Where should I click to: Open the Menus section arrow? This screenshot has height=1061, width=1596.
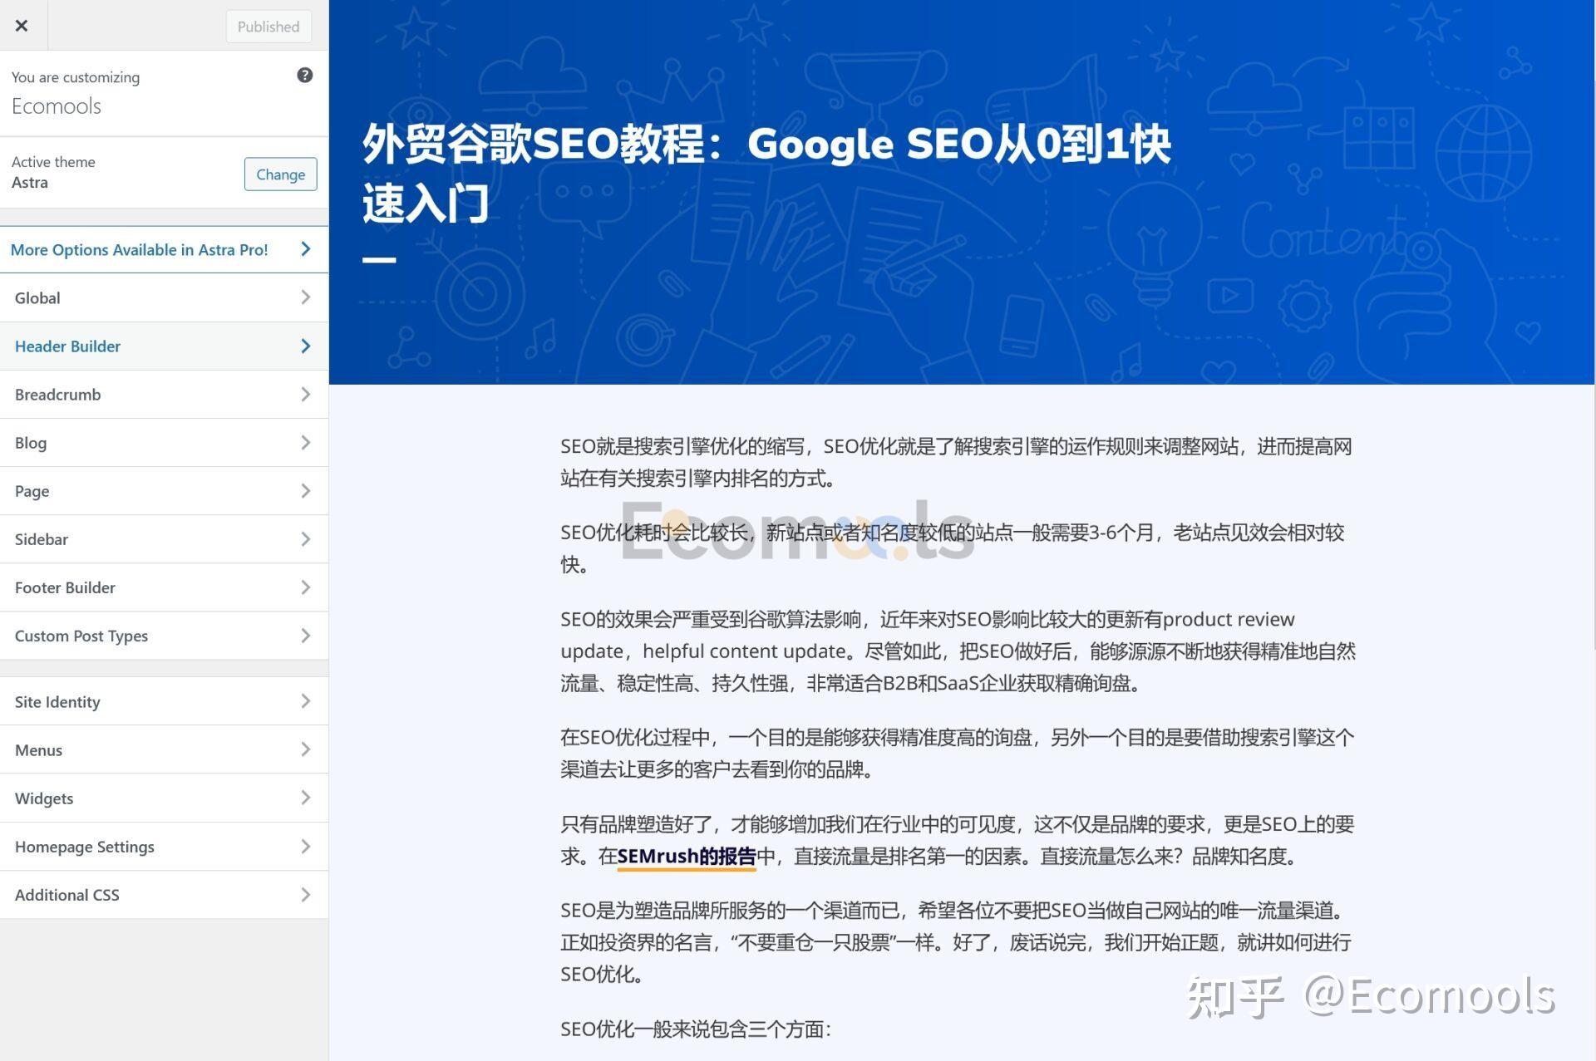[x=306, y=749]
